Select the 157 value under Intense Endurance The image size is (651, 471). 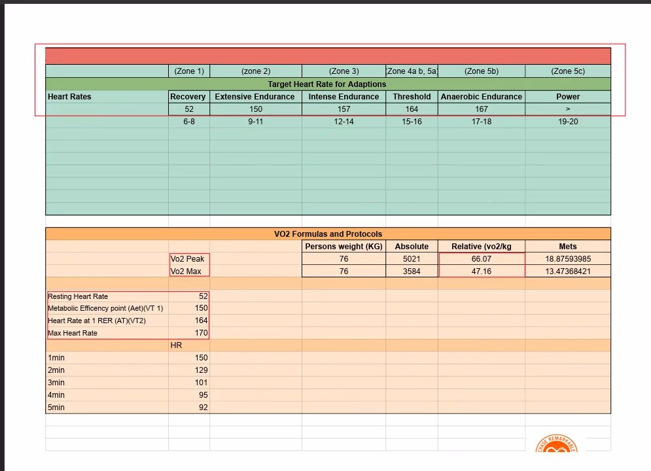343,109
